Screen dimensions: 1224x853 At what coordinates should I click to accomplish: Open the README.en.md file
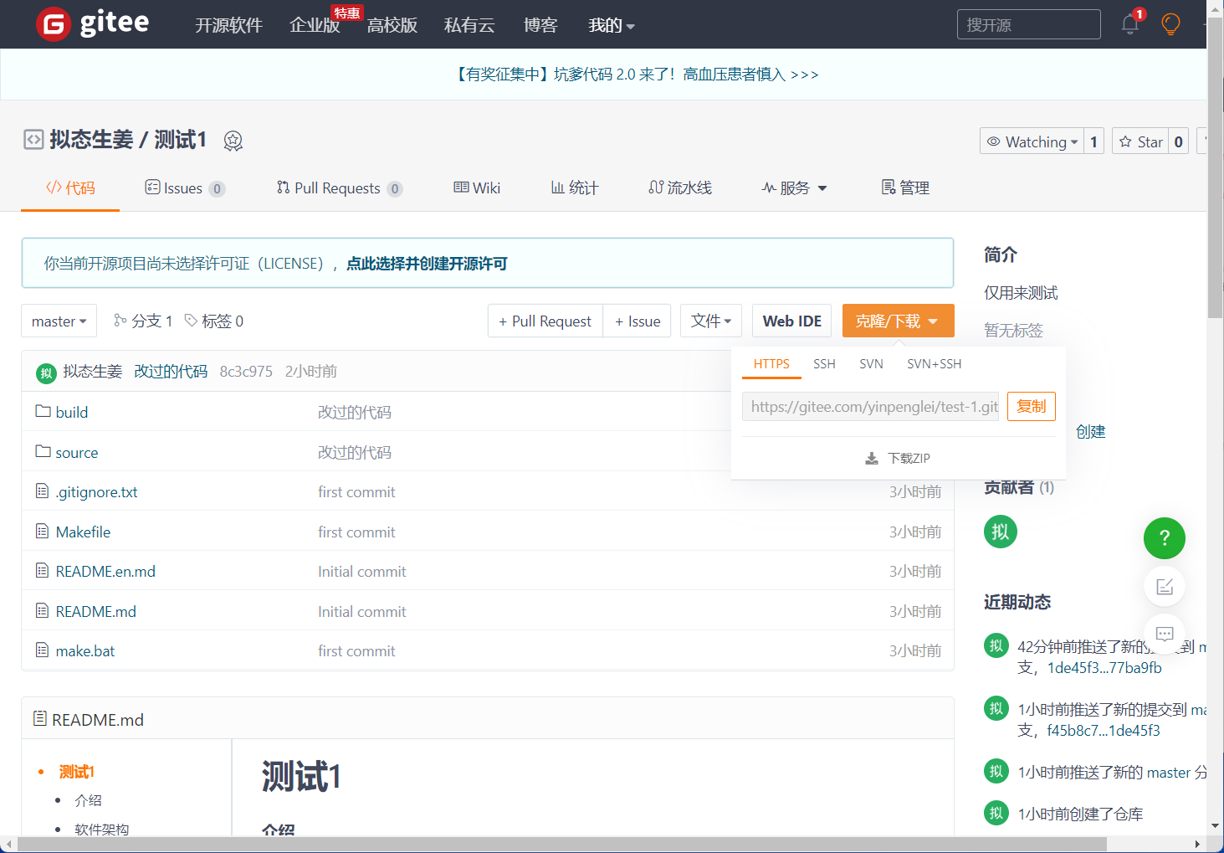click(x=105, y=572)
